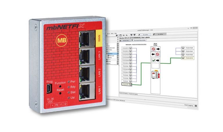Select System in the navigation tree
Image resolution: width=223 pixels, height=132 pixels.
(109, 62)
